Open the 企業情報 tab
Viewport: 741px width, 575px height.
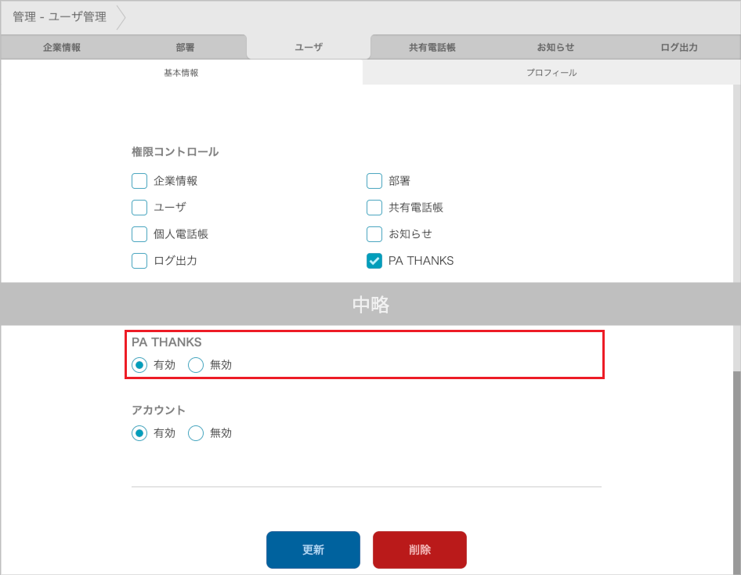(62, 47)
